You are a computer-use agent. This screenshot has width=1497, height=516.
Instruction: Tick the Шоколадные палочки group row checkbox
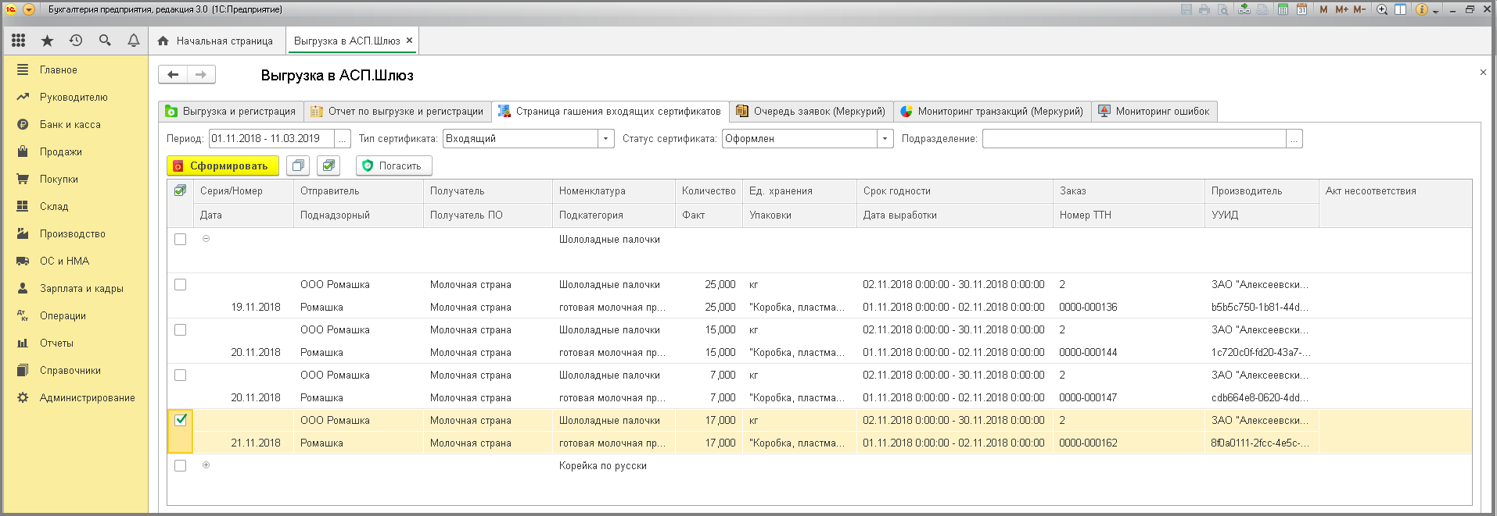(x=180, y=239)
